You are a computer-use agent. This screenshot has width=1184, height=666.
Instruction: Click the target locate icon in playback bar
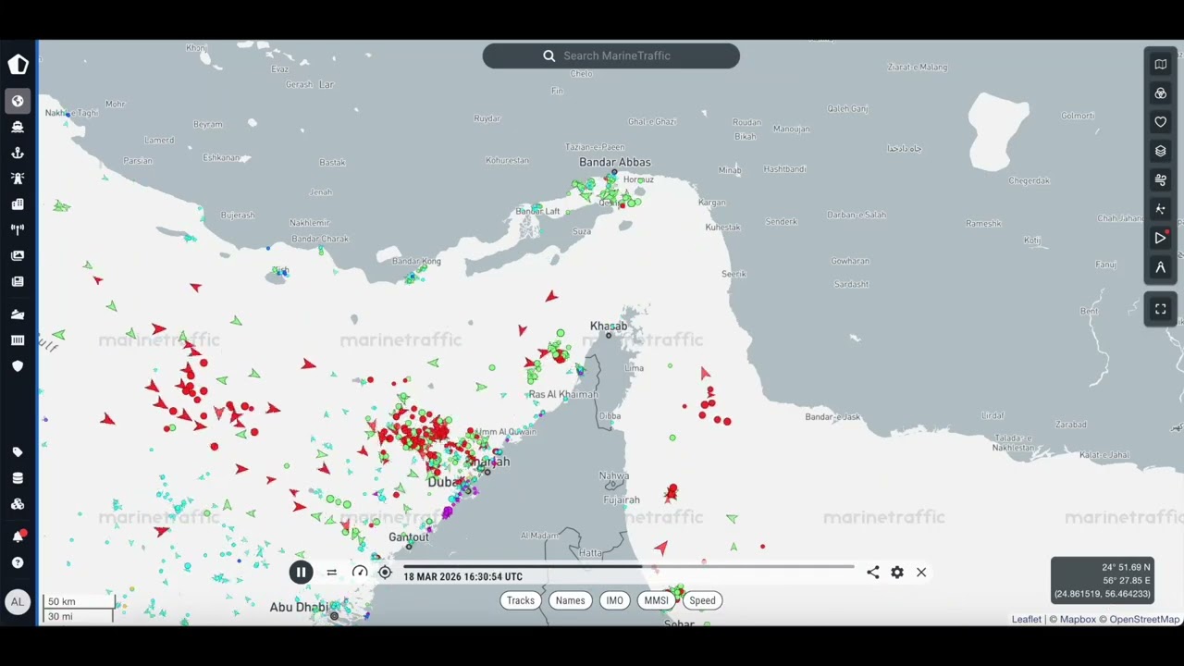[385, 573]
